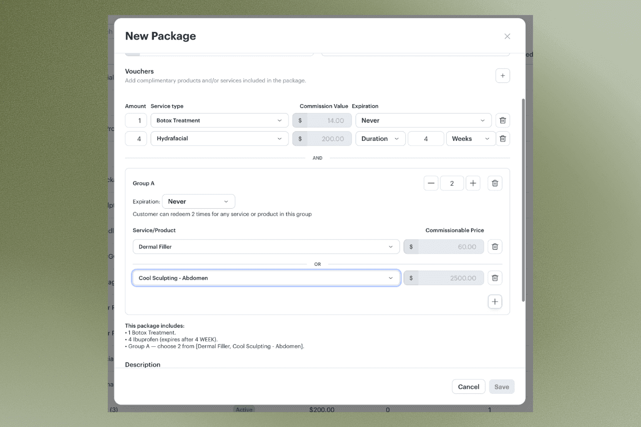Edit amount field for Botox Treatment
The width and height of the screenshot is (641, 427).
(x=136, y=121)
